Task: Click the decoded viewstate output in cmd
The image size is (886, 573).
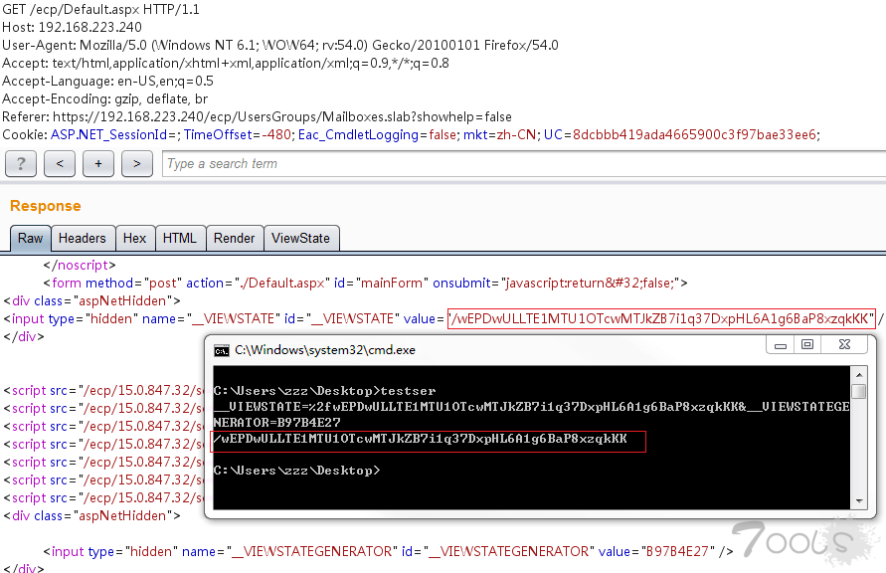Action: (x=420, y=439)
